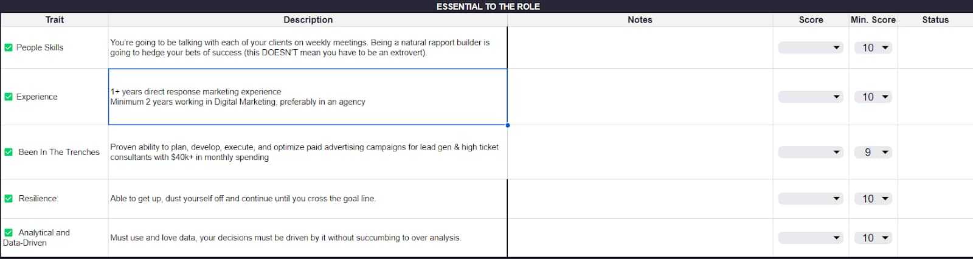Uncheck Analytical and Data-Driven checkbox
Image resolution: width=973 pixels, height=259 pixels.
coord(9,232)
